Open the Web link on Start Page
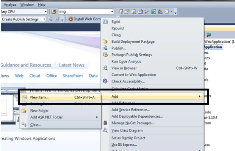Image resolution: width=235 pixels, height=151 pixels. click(19, 76)
